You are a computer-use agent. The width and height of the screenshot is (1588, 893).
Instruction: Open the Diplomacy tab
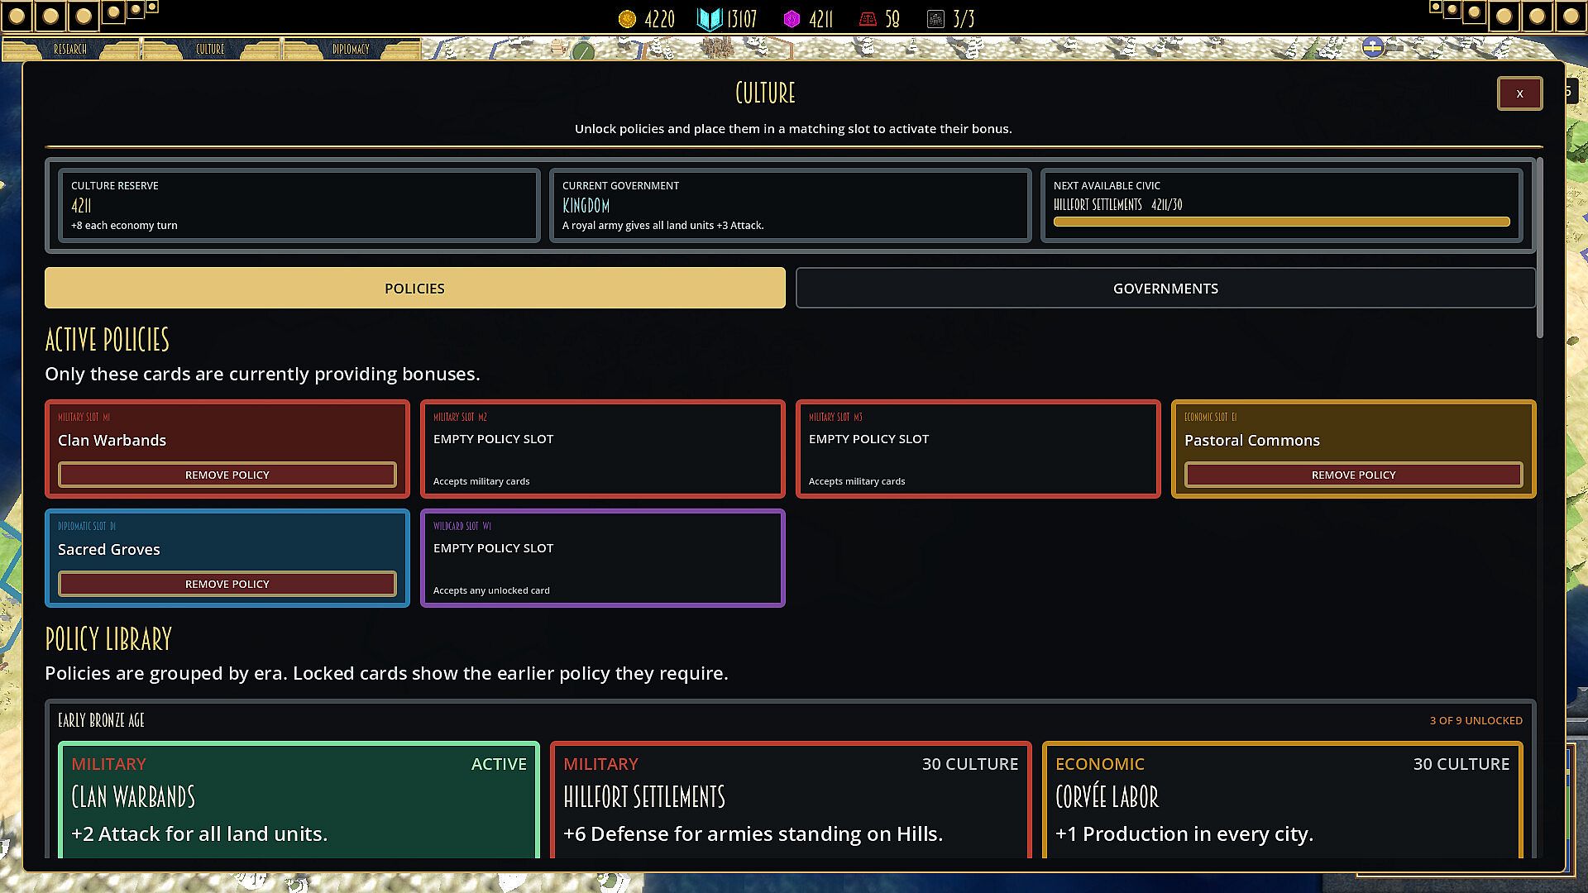pos(351,50)
